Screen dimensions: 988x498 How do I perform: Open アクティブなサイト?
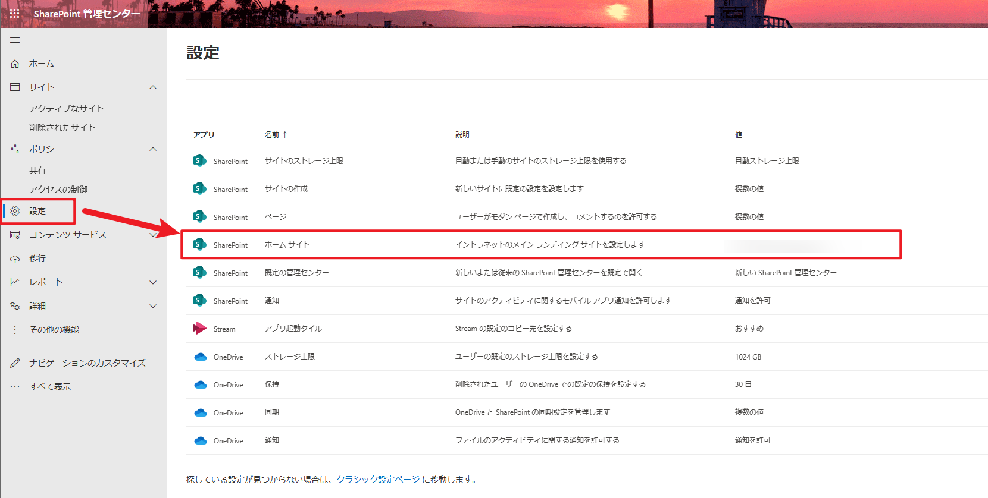click(67, 109)
